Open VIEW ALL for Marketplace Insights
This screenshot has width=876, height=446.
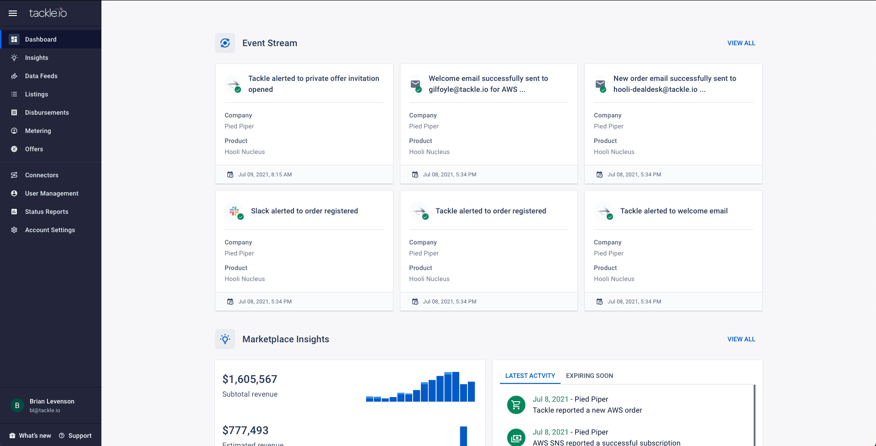[x=741, y=339]
